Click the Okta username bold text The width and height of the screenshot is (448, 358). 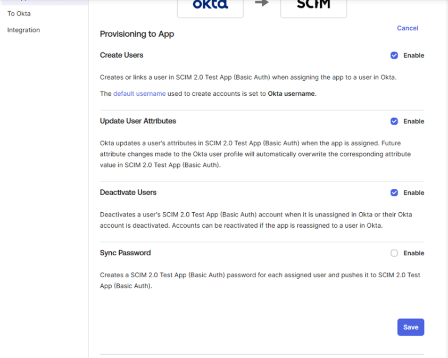[291, 94]
